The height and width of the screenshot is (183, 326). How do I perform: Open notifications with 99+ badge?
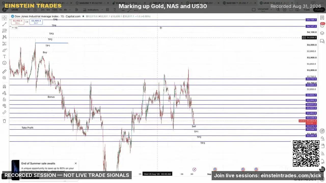[322, 25]
